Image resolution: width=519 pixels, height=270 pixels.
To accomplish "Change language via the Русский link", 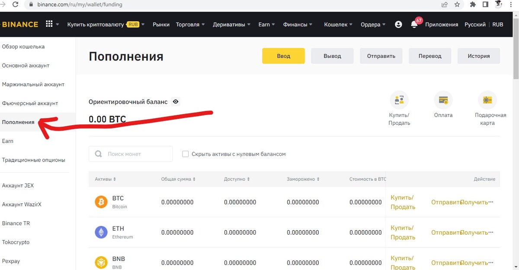I will click(x=475, y=25).
